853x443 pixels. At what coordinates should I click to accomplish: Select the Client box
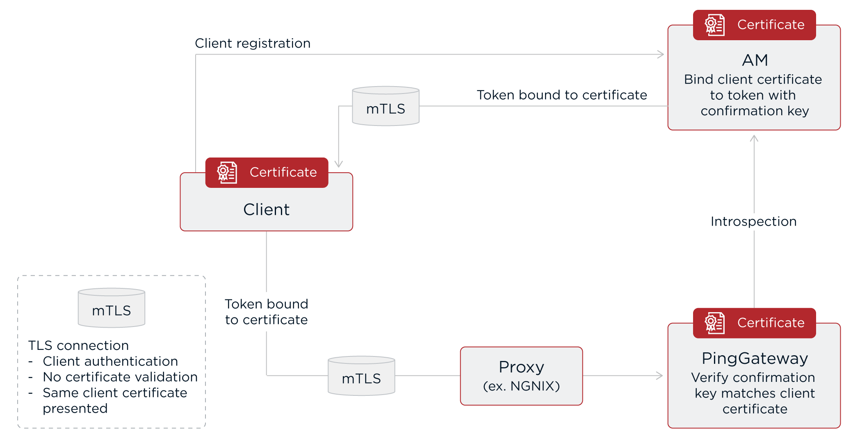(267, 209)
